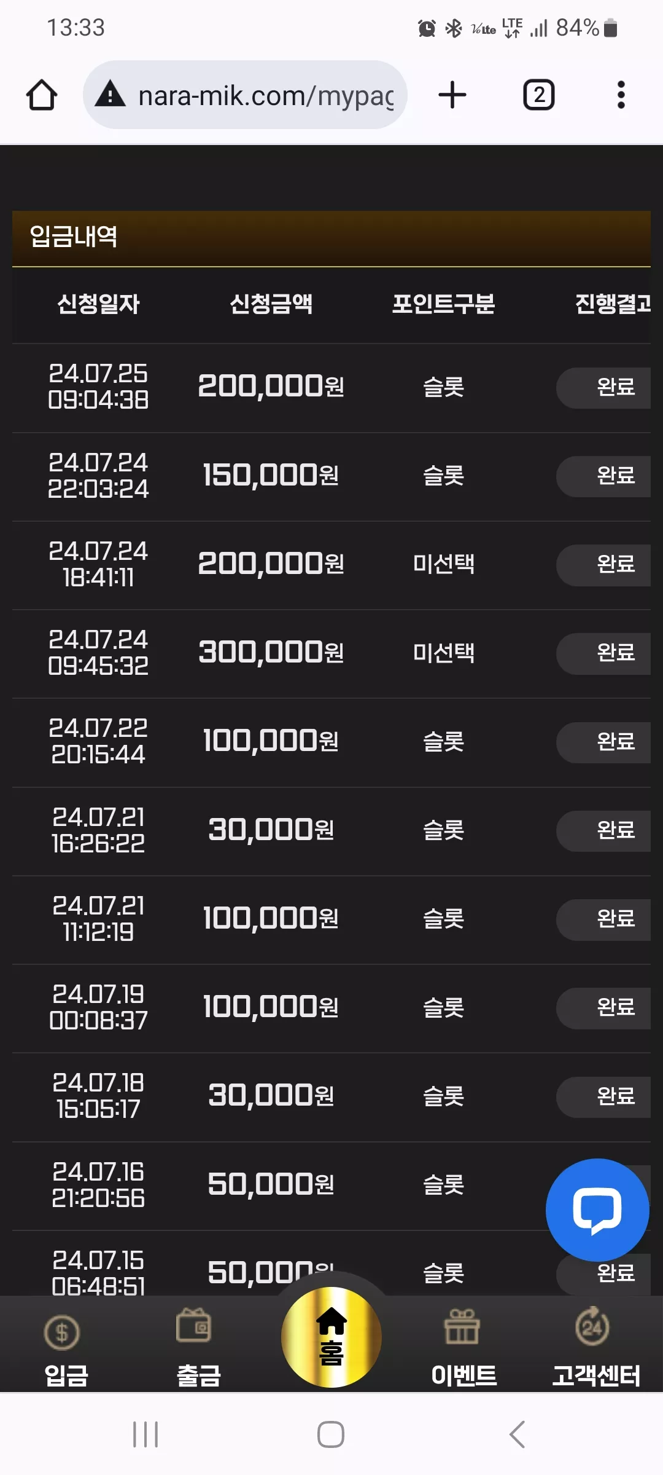Tap the browser home icon
The image size is (663, 1475).
coord(42,95)
